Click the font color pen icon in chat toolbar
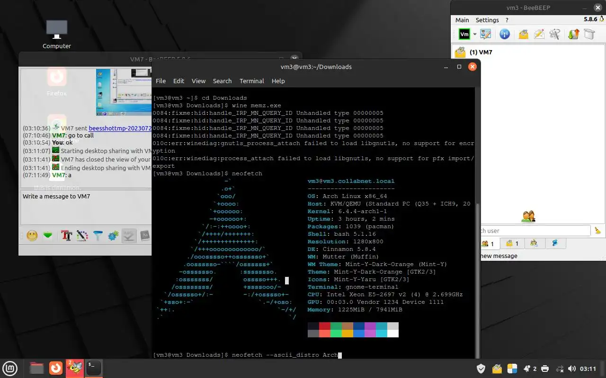606x378 pixels. point(82,235)
